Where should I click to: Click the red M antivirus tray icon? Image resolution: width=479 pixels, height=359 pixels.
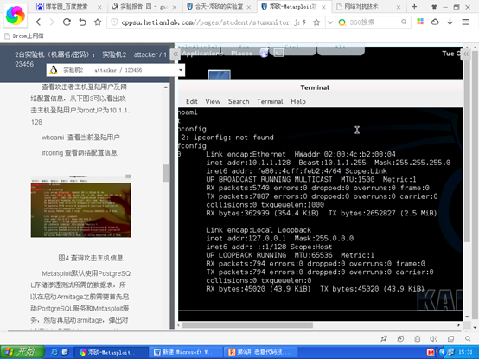pyautogui.click(x=430, y=353)
